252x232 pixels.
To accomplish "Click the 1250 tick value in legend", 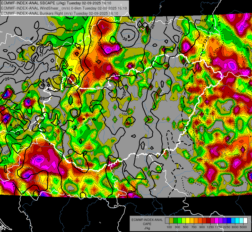I will [210, 227].
